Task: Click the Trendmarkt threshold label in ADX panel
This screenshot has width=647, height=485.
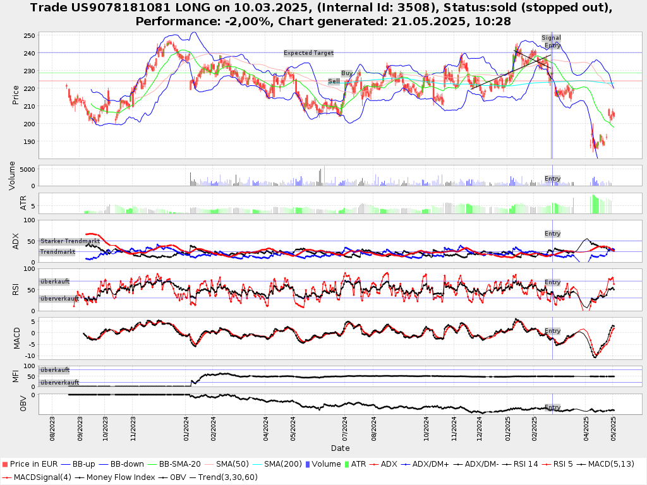Action: pos(57,252)
